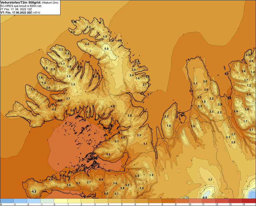Click the legend tick label '14'
The image size is (256, 206).
(x=244, y=204)
